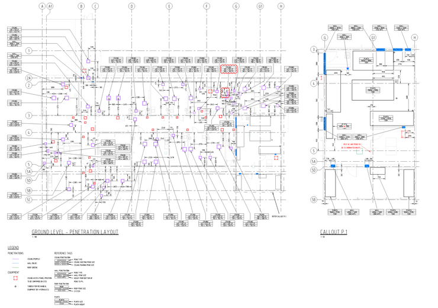The image size is (438, 308).
Task: Click the tundish symbol in the legend
Action: 15,286
